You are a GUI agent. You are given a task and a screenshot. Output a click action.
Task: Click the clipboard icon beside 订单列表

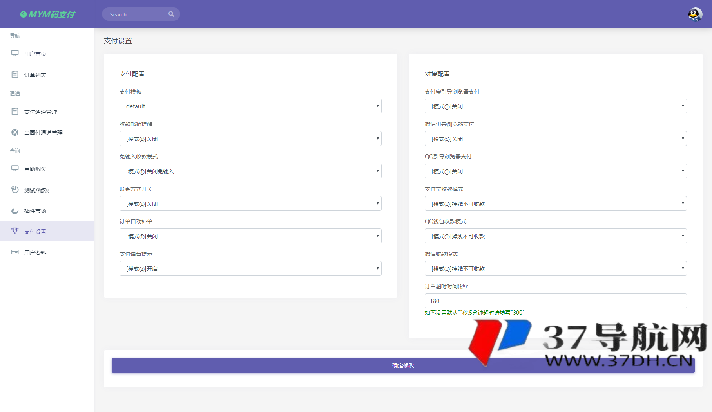click(15, 75)
